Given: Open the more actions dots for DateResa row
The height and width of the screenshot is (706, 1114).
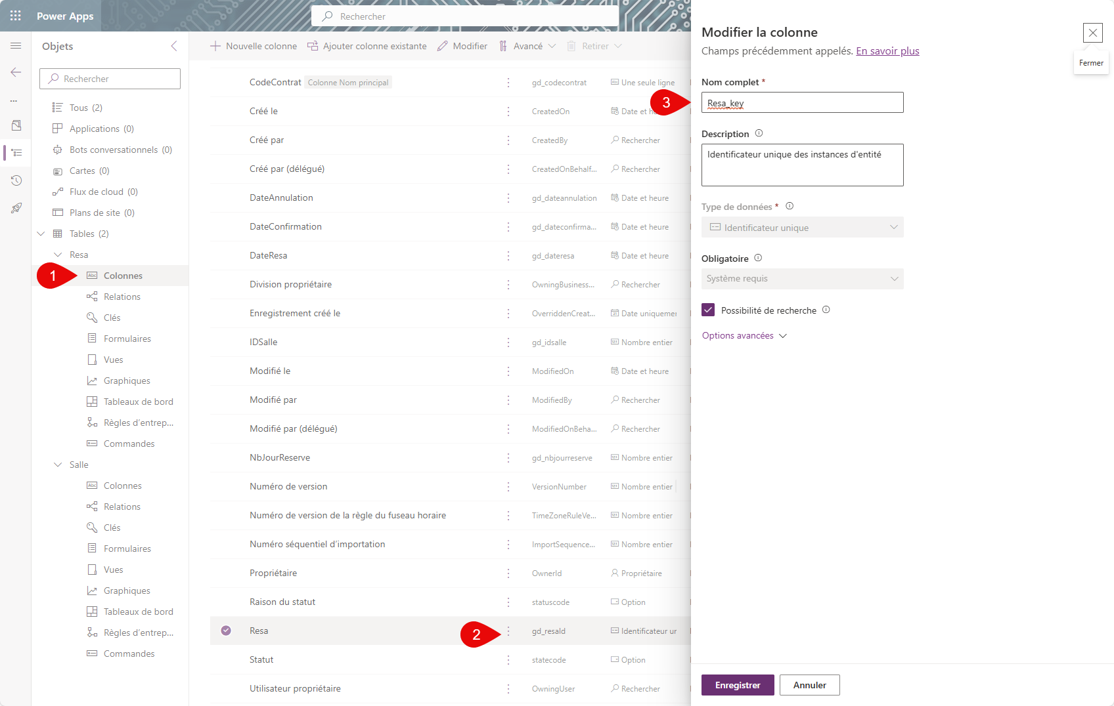Looking at the screenshot, I should point(508,256).
